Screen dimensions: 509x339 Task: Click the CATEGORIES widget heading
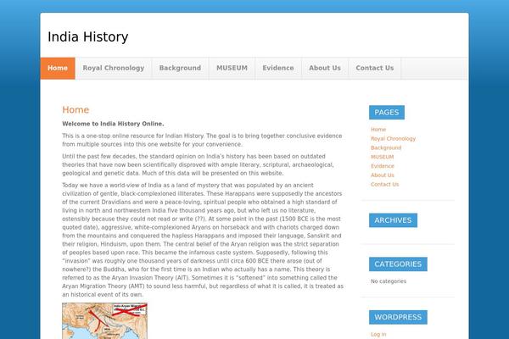pyautogui.click(x=398, y=264)
